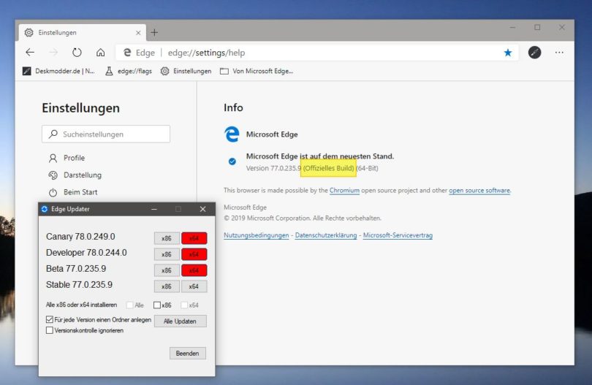
Task: Toggle the favorites star in address bar
Action: click(508, 53)
